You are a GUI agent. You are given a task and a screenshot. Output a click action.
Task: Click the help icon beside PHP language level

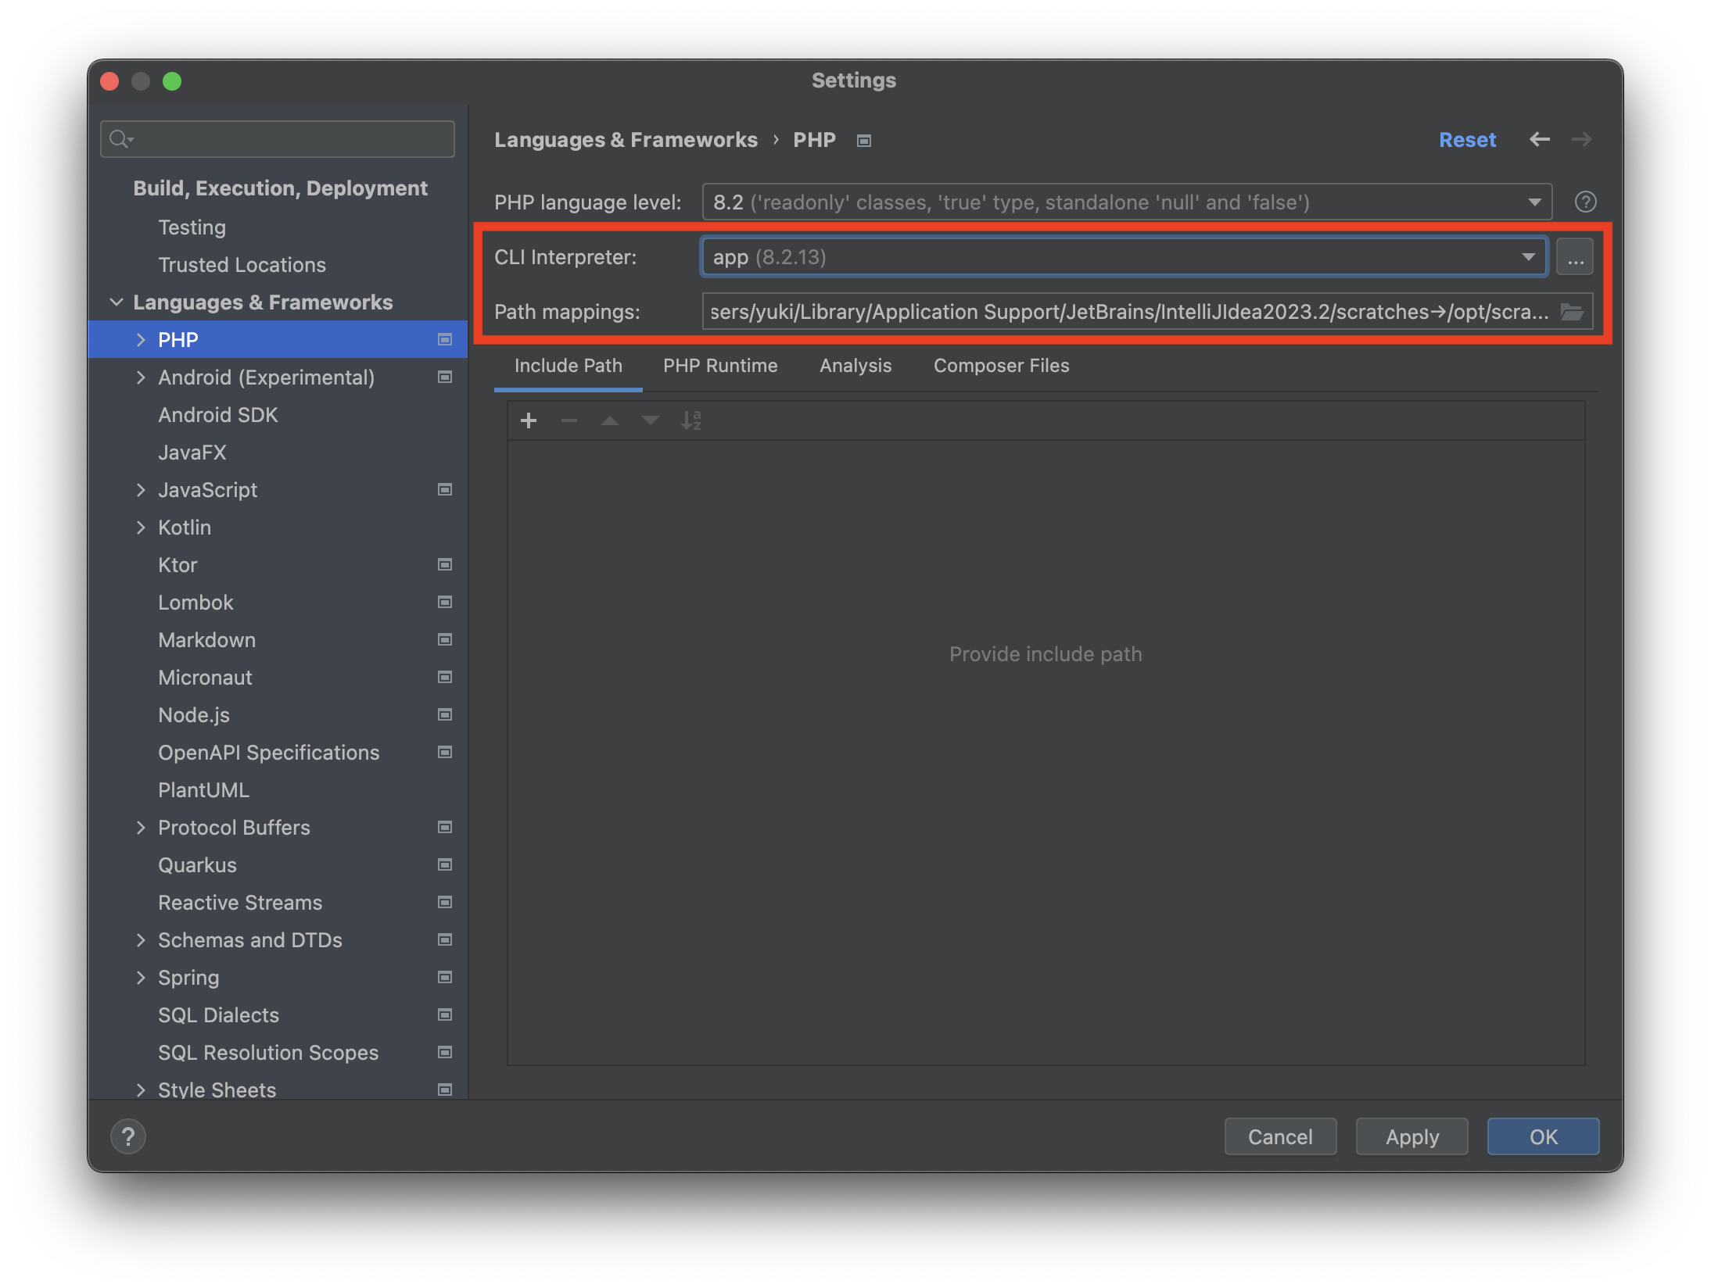click(1585, 202)
